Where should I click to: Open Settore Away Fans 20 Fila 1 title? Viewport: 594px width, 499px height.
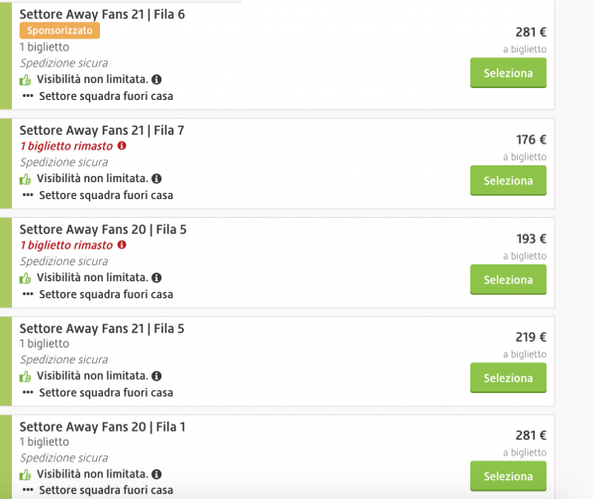pos(102,426)
